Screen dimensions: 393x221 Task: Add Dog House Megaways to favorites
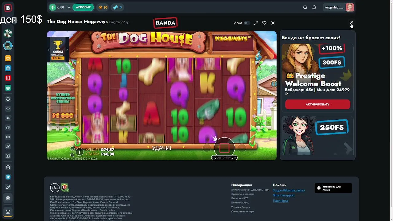click(264, 23)
